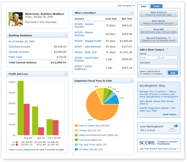Open the SCORE logo banner

click(159, 143)
